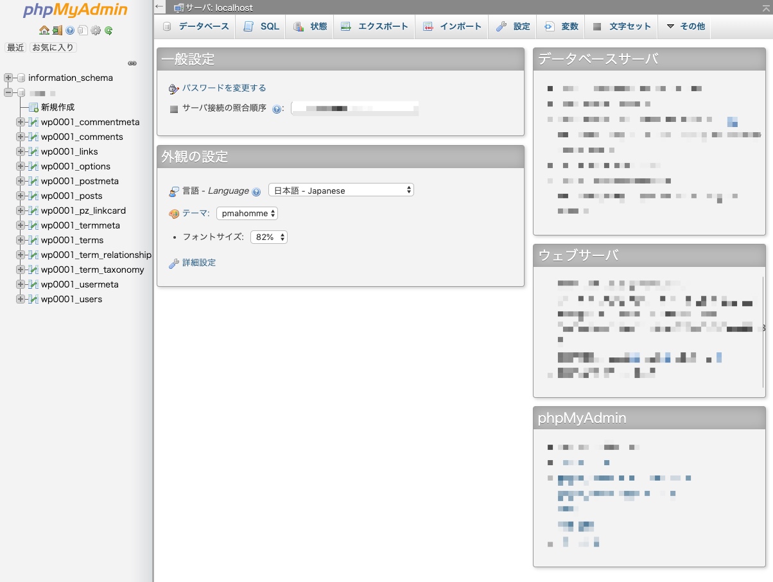Go to the phpMyAdmin home icon

44,30
